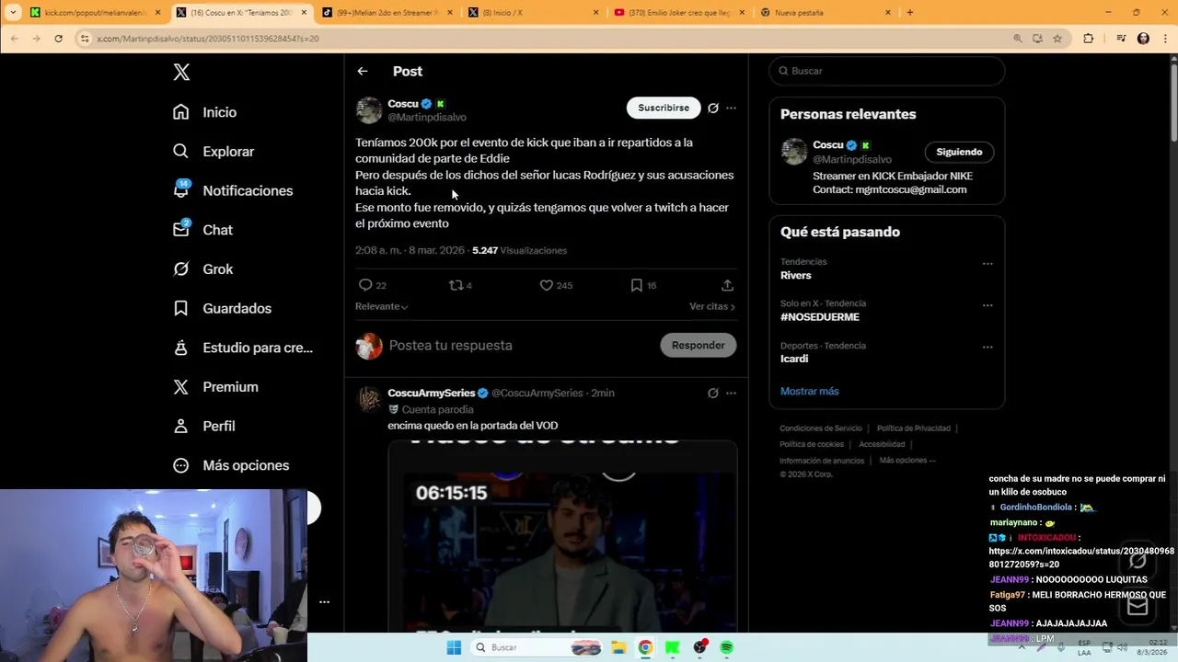
Task: Expand the Relevante sort dropdown
Action: 381,306
